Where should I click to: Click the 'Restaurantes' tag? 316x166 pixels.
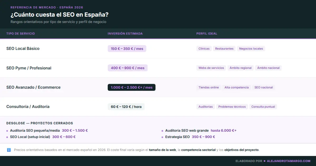pyautogui.click(x=224, y=48)
